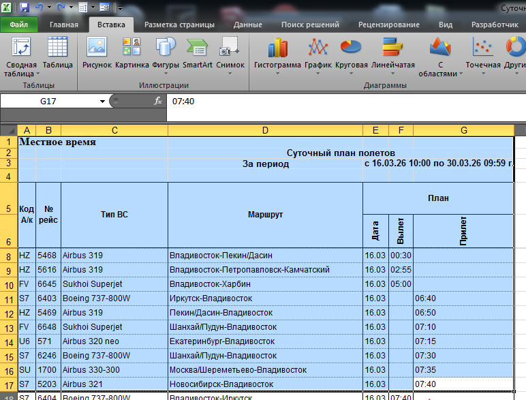Screen dimensions: 526x400
Task: Select flight number cell 1700
Action: 48,370
